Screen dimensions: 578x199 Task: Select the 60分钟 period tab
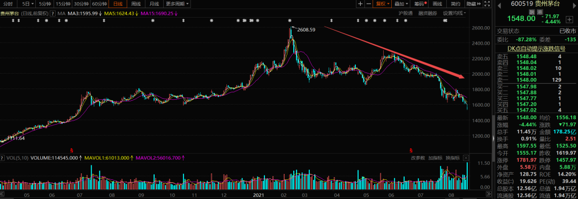click(x=99, y=4)
